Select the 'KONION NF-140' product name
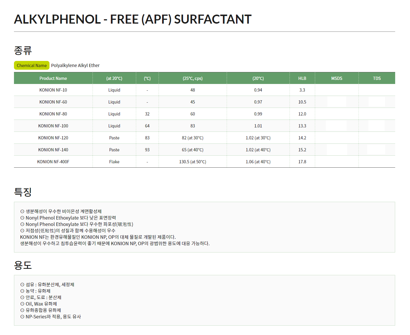 point(53,150)
